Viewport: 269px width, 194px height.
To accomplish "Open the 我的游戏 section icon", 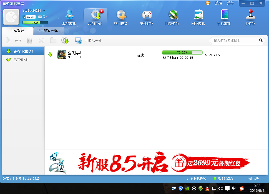I will pos(69,17).
